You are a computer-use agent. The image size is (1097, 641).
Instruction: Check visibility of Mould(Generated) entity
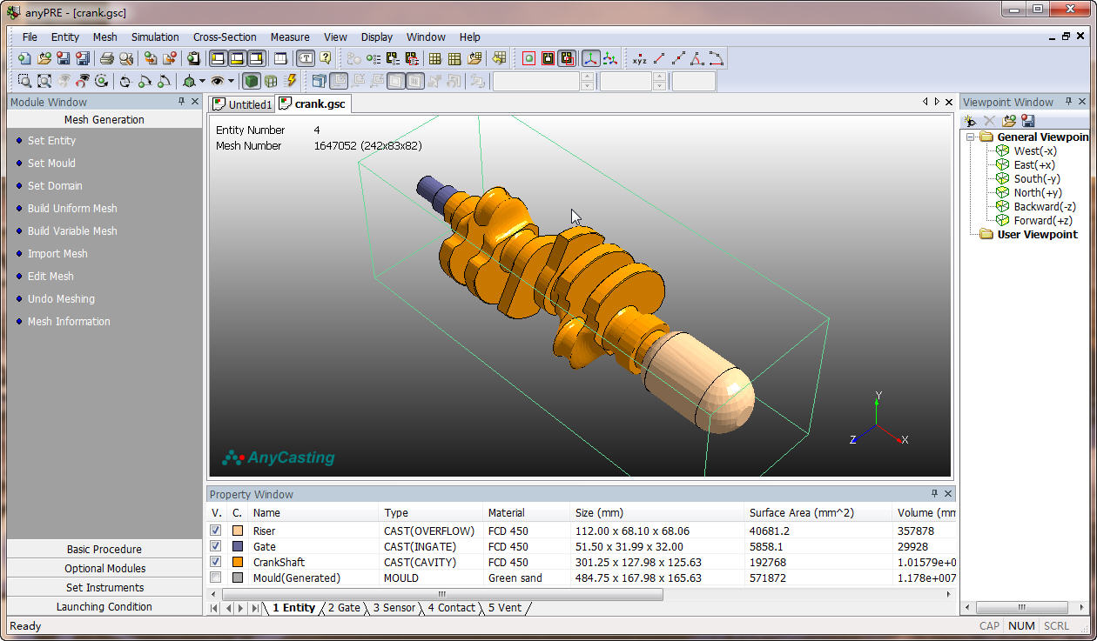[216, 578]
